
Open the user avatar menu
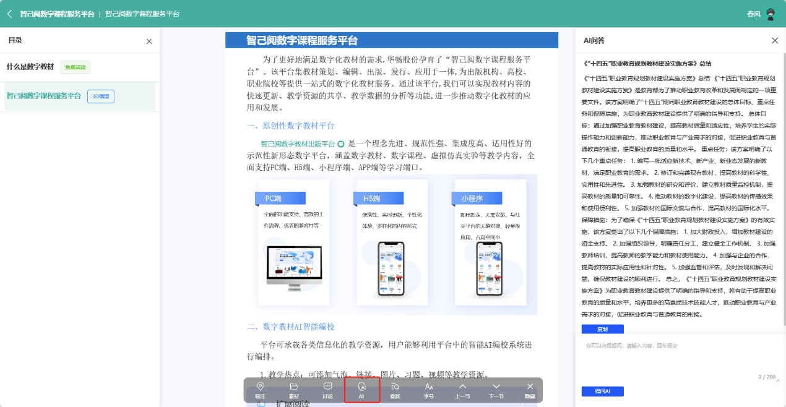pos(771,14)
